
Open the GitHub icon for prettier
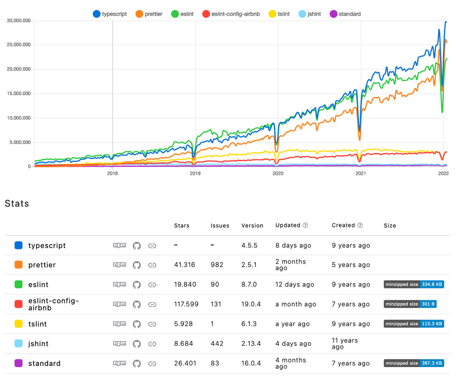[137, 265]
